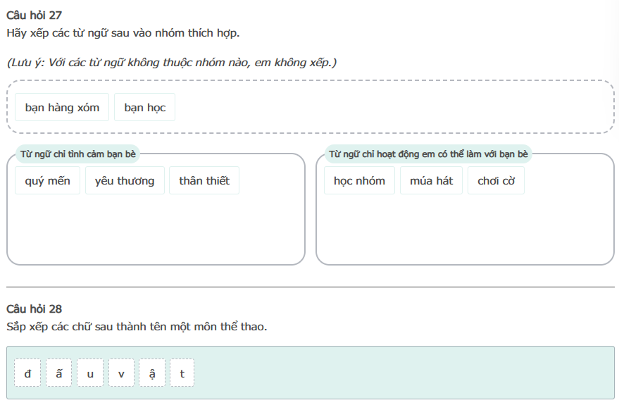Pick the "quý mến" word chip
Screen dimensions: 619x405
pyautogui.click(x=47, y=181)
